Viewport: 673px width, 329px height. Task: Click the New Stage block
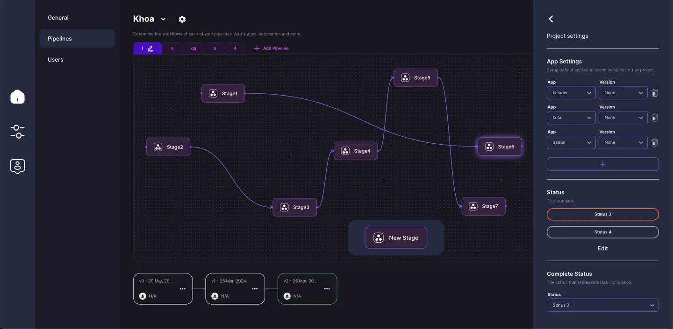[396, 238]
